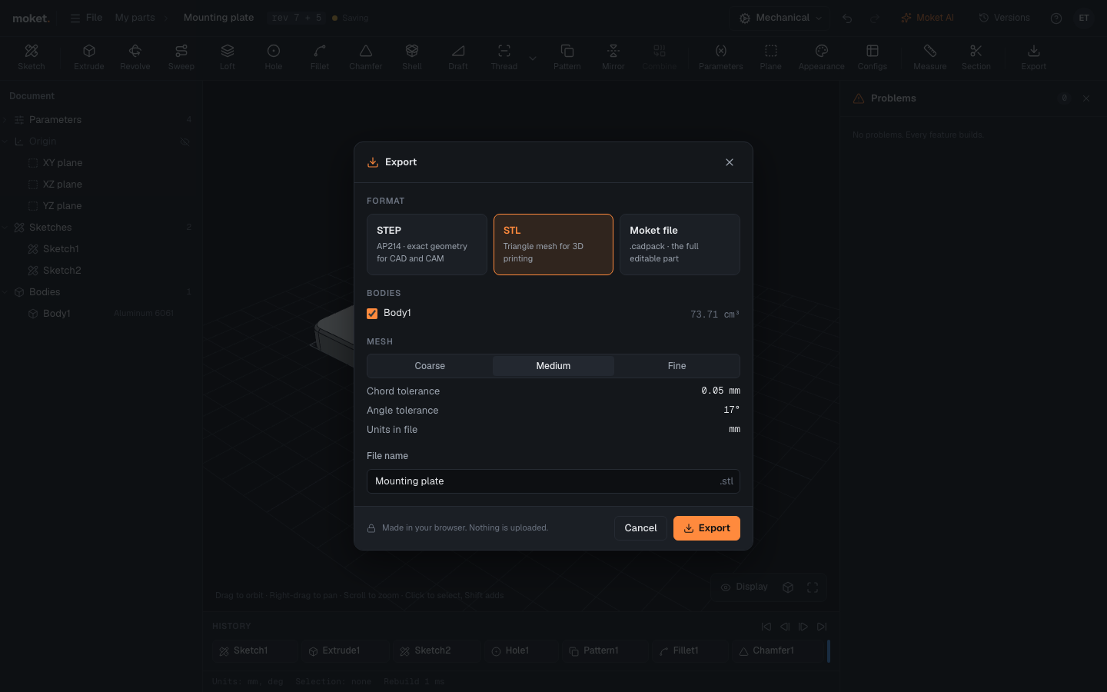Close the Export dialog with X
This screenshot has height=692, width=1107.
[730, 162]
